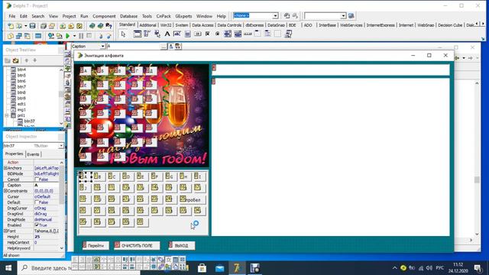Pick the Edit component in the palette
Viewport: 489px width, 275px height.
tap(177, 34)
